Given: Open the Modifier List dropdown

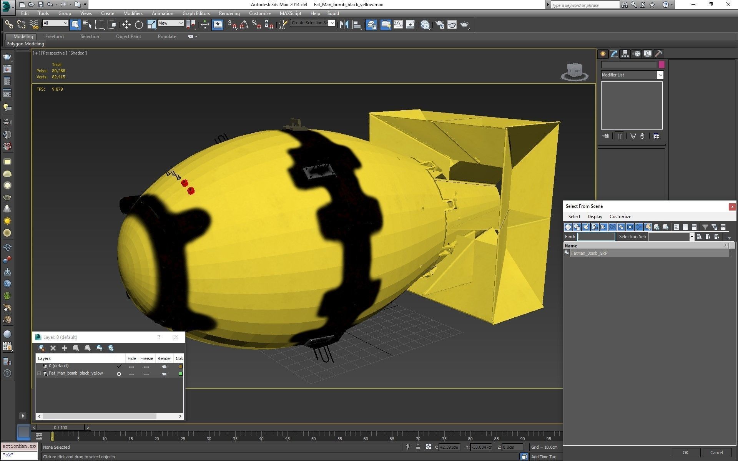Looking at the screenshot, I should 660,75.
